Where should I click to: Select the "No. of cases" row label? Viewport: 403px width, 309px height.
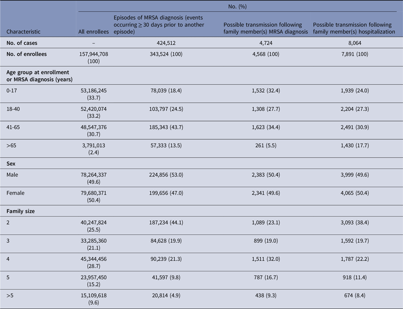point(22,43)
